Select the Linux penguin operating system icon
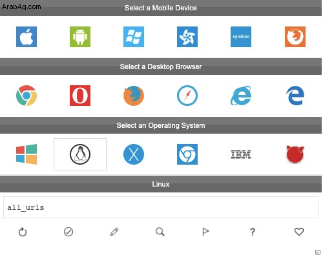The height and width of the screenshot is (257, 323). pyautogui.click(x=80, y=154)
